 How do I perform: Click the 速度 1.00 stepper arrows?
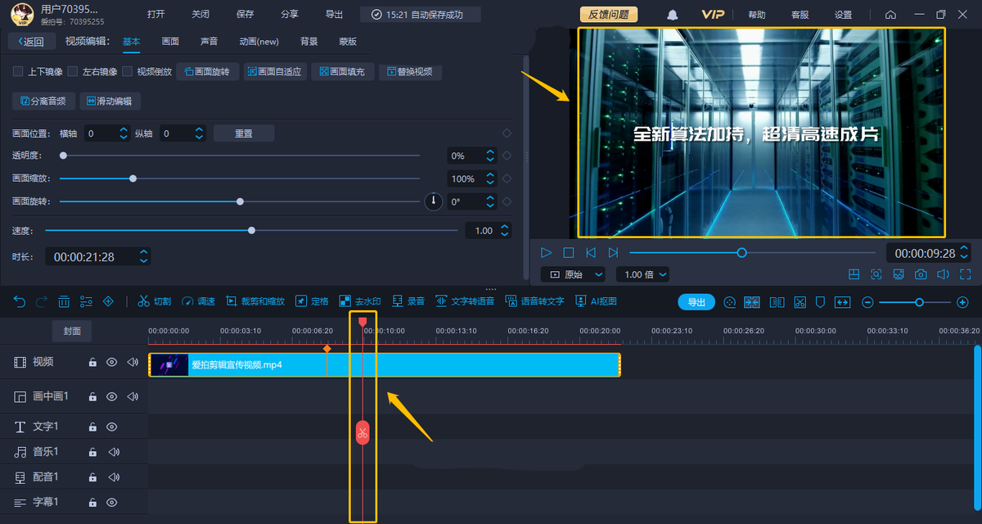[504, 231]
